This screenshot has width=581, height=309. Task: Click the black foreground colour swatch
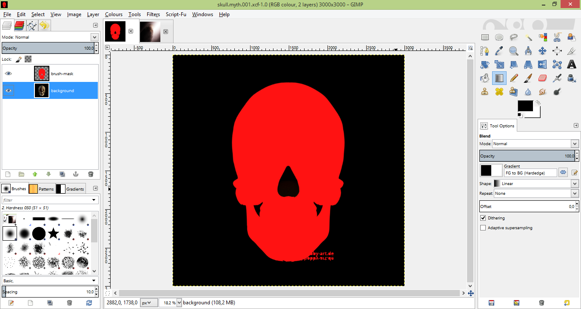pos(525,106)
